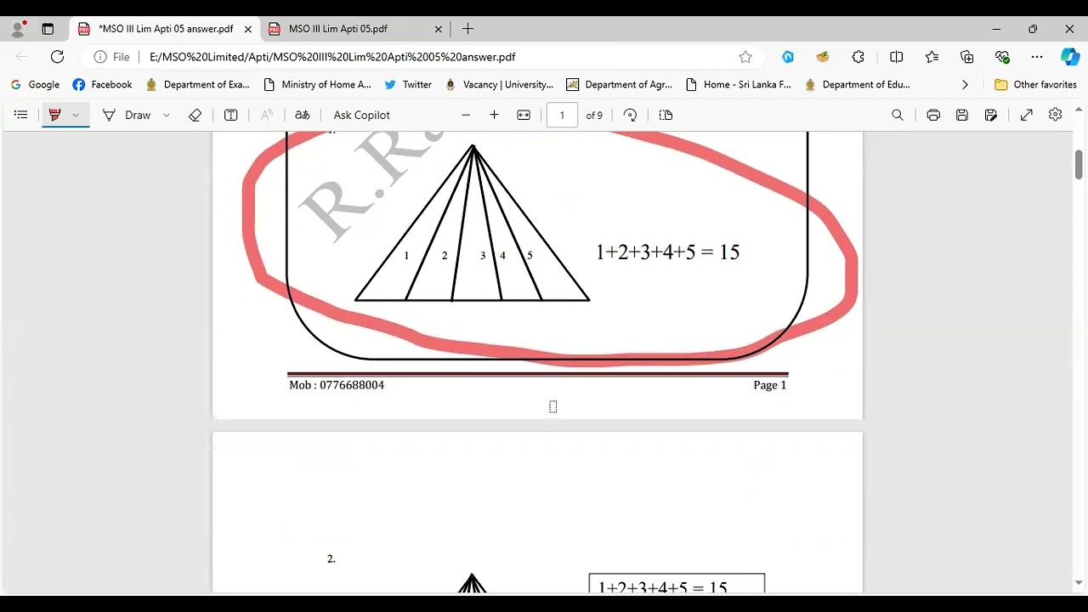Open the Draw pen options dropdown

point(166,115)
